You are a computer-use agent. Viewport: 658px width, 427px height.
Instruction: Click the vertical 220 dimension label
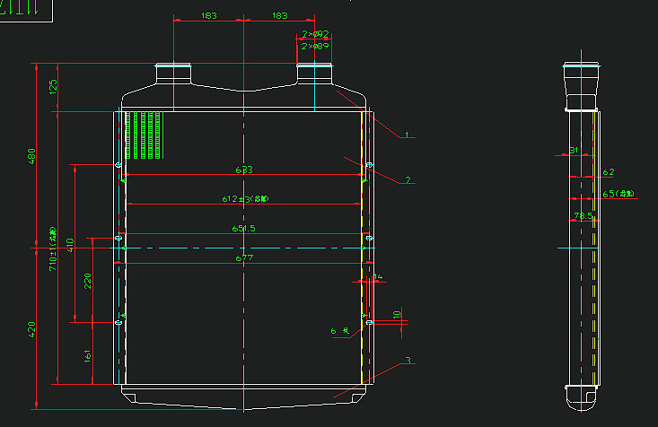88,281
